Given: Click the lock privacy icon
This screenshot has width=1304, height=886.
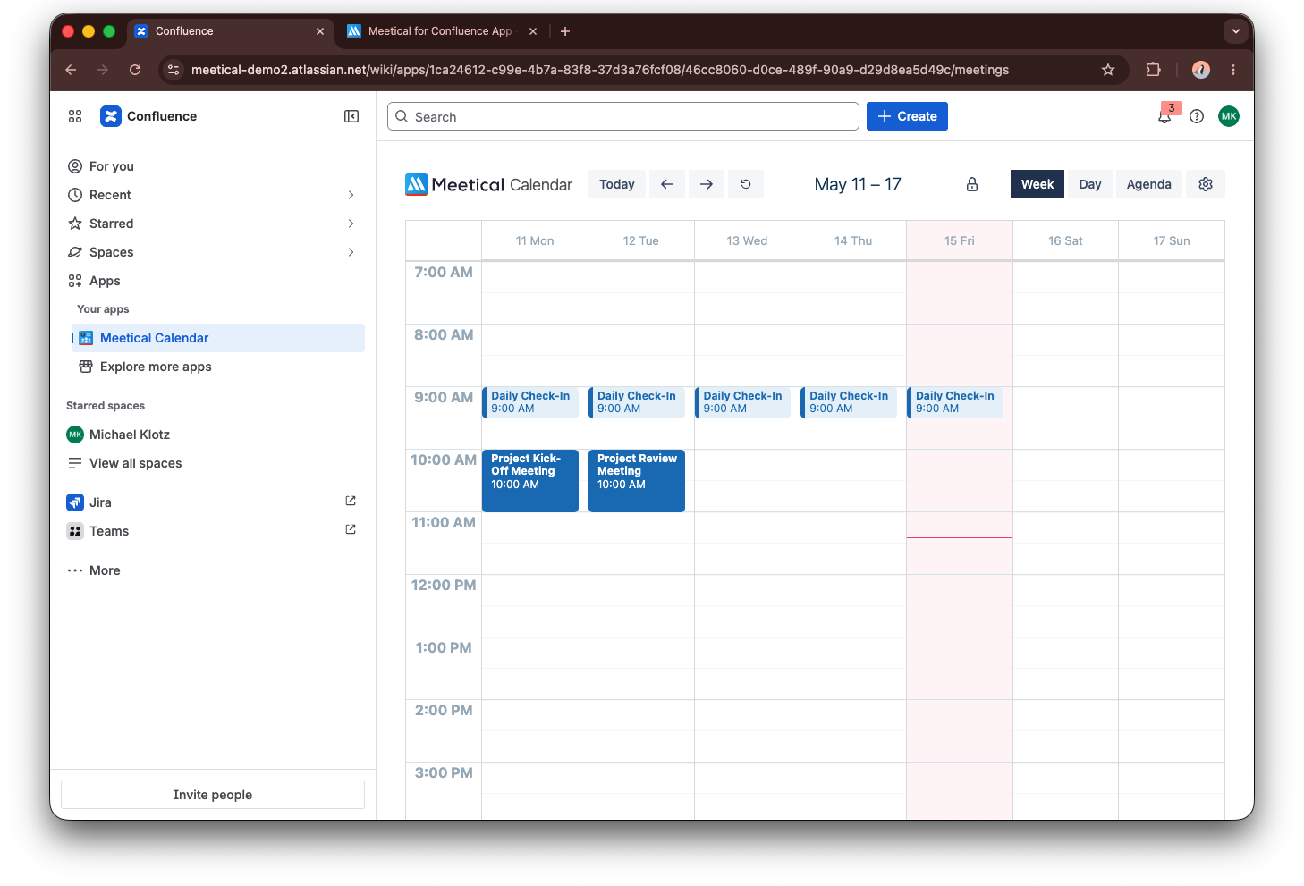Looking at the screenshot, I should tap(972, 184).
